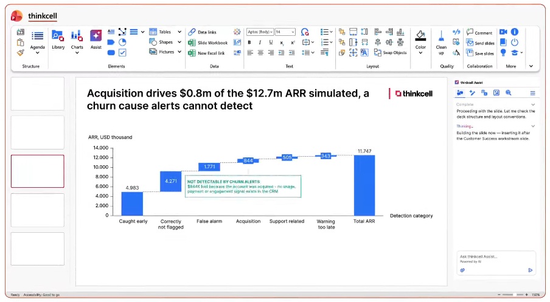Click Swap Objects

tap(390, 53)
